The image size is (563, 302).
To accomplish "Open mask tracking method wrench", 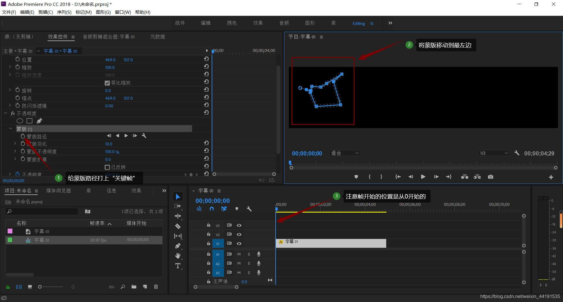I will coord(144,136).
